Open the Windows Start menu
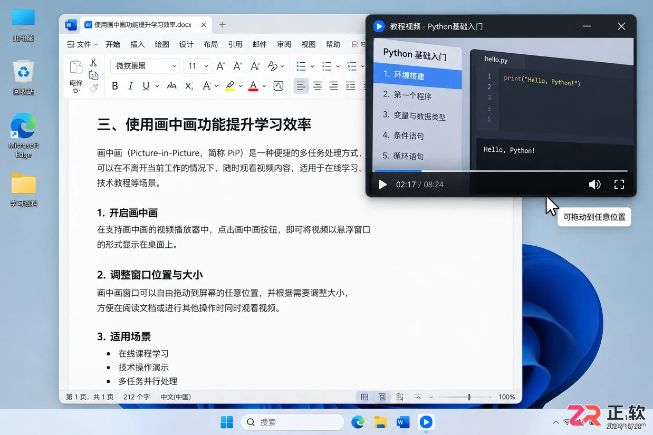Viewport: 653px width, 435px height. [x=227, y=422]
